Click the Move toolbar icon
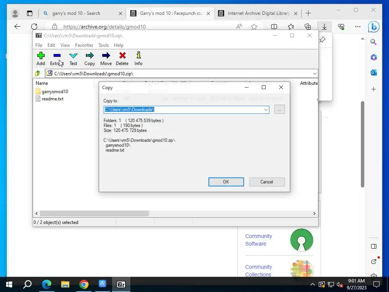This screenshot has height=292, width=389. (x=106, y=59)
